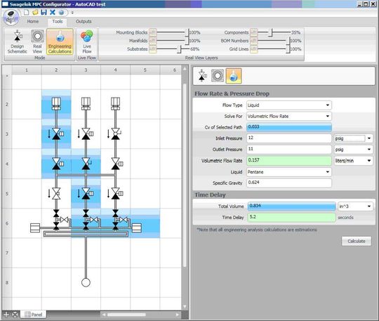Click the Total Volume field

tap(291, 206)
